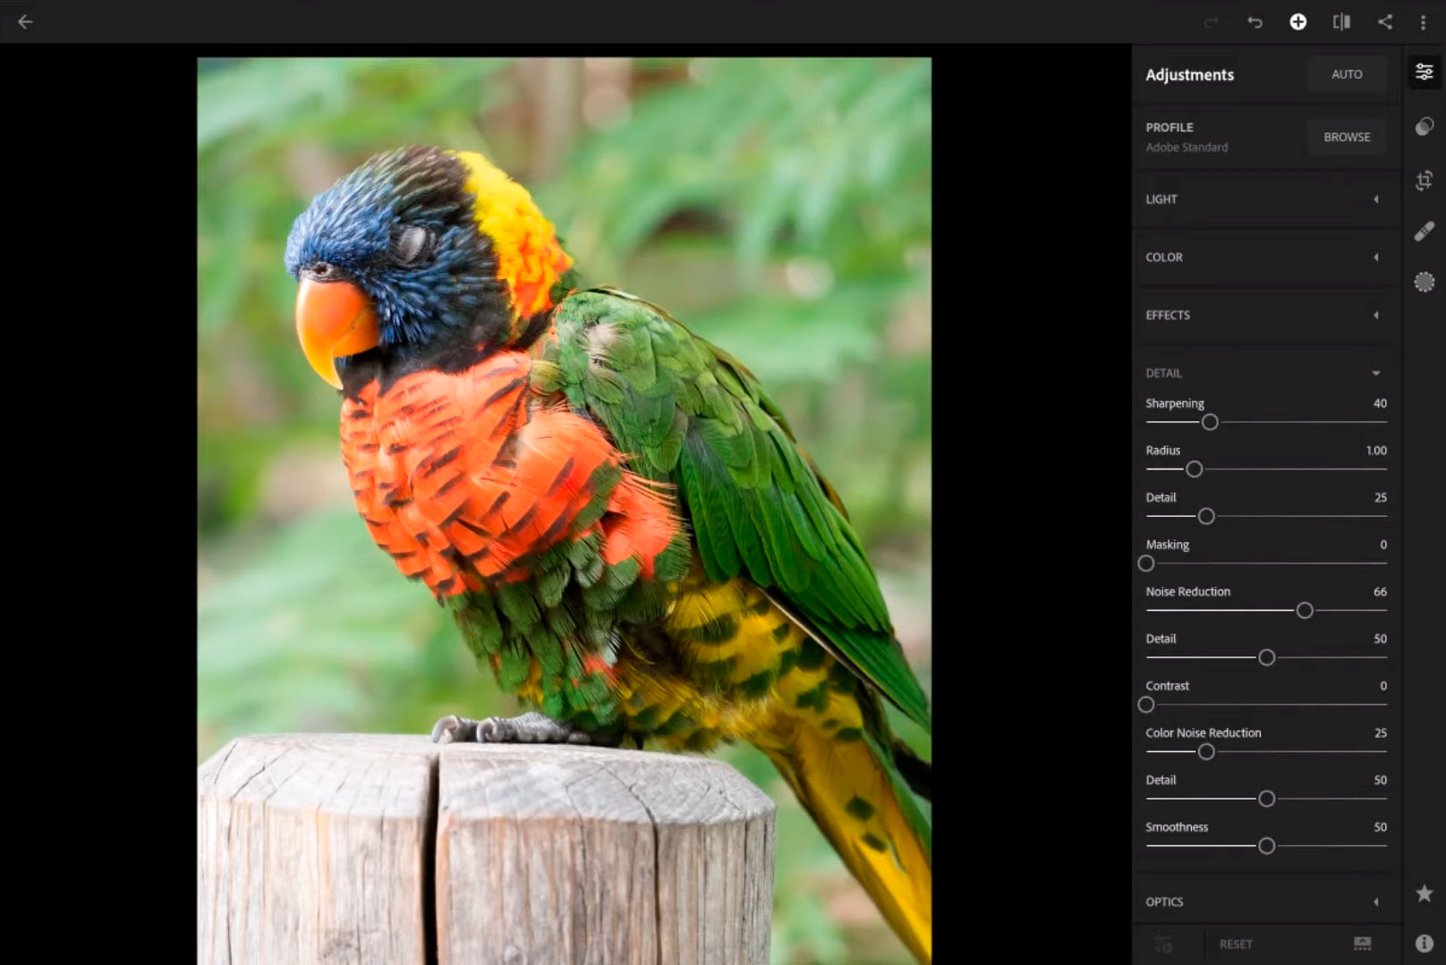This screenshot has height=965, width=1446.
Task: Go back with the left arrow icon
Action: click(x=25, y=21)
